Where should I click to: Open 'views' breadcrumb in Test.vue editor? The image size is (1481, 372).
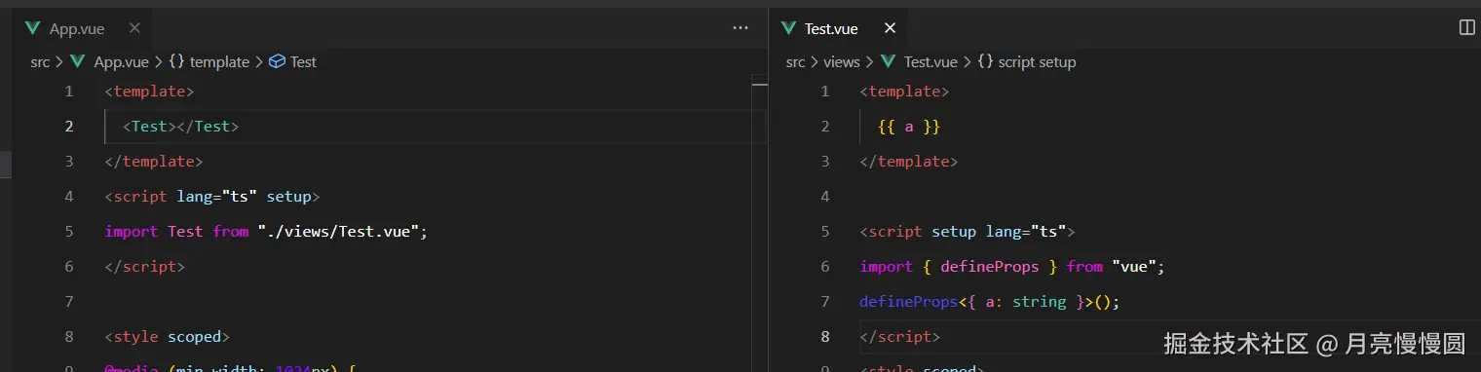(842, 61)
